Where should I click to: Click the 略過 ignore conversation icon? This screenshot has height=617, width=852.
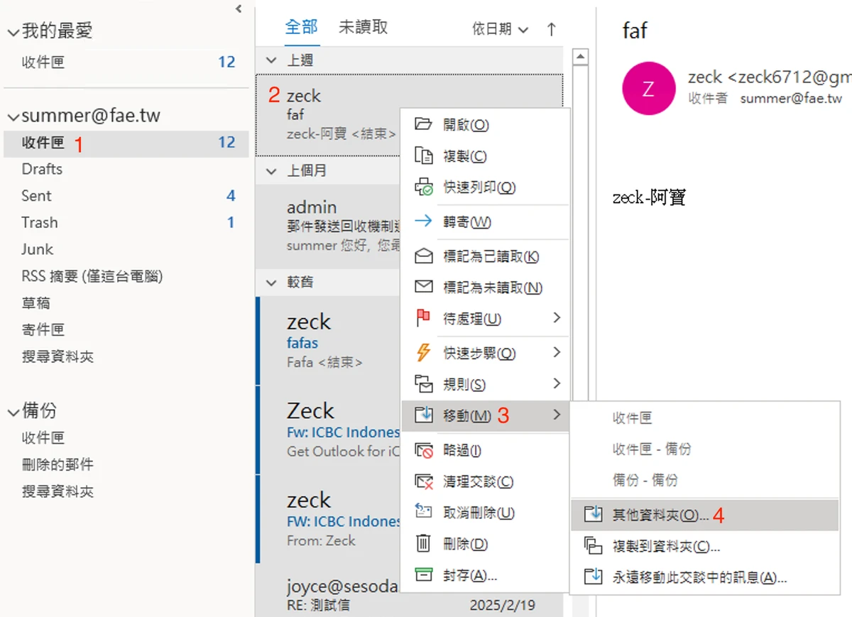point(423,450)
